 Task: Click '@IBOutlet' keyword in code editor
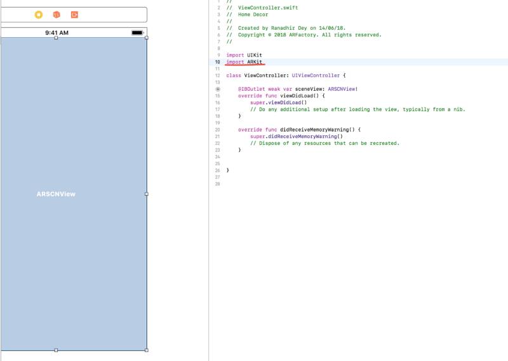point(251,89)
